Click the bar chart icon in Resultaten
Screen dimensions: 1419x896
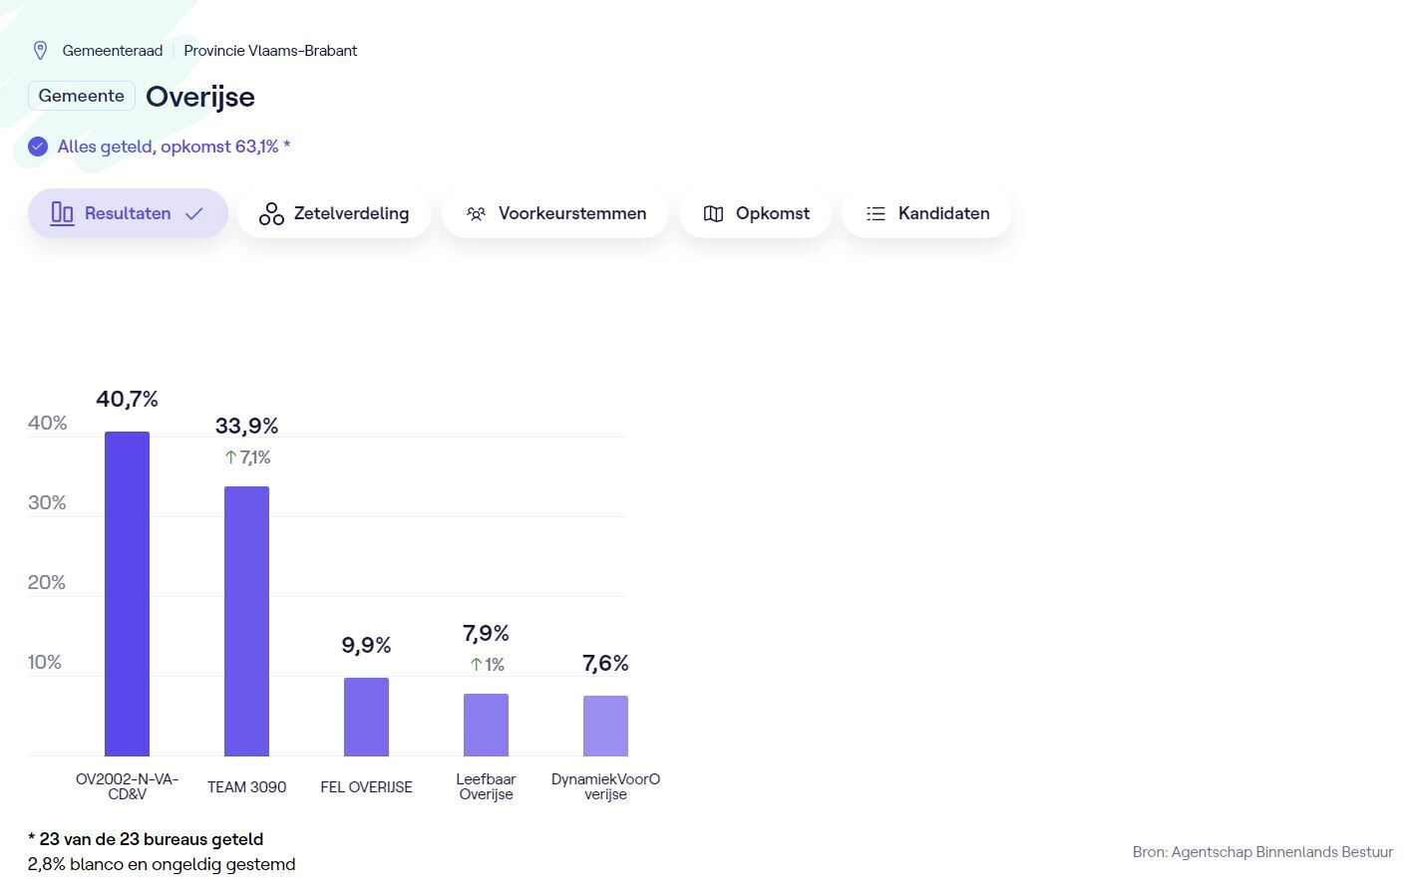(x=62, y=213)
